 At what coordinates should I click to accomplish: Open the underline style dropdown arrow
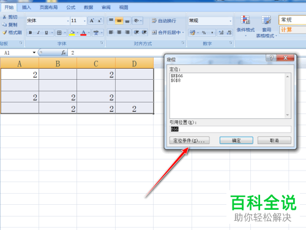click(52, 33)
